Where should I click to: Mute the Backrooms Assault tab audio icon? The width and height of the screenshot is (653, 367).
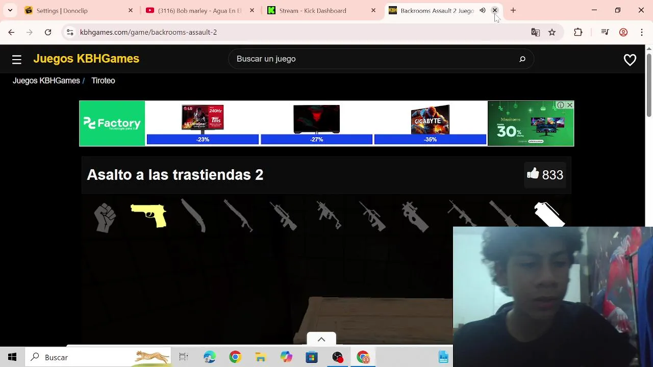coord(483,10)
